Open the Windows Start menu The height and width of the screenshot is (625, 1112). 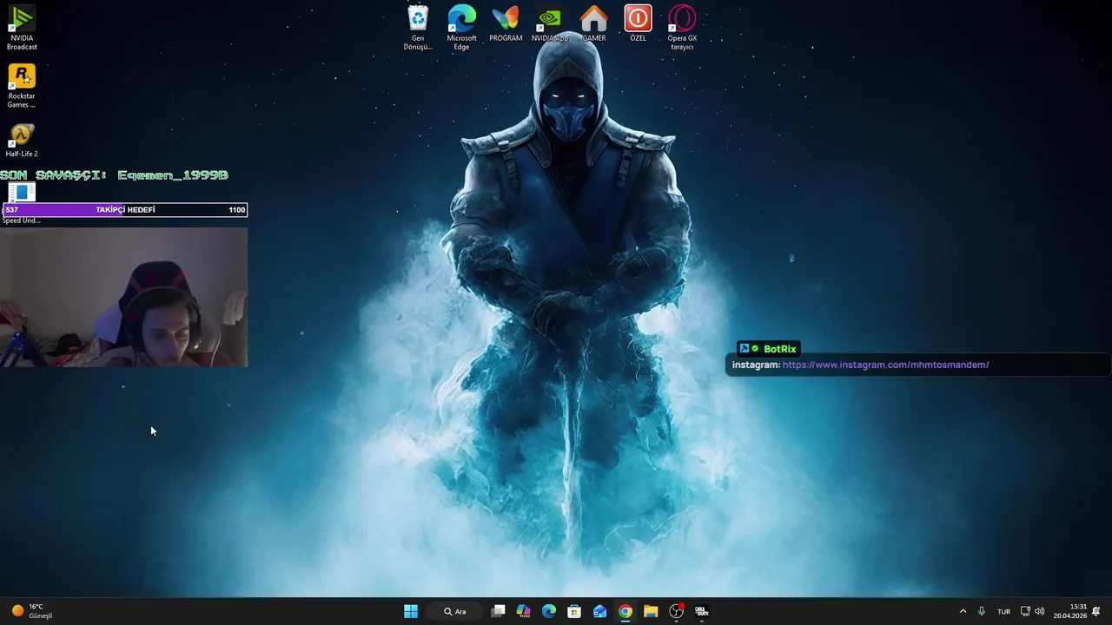pos(411,611)
